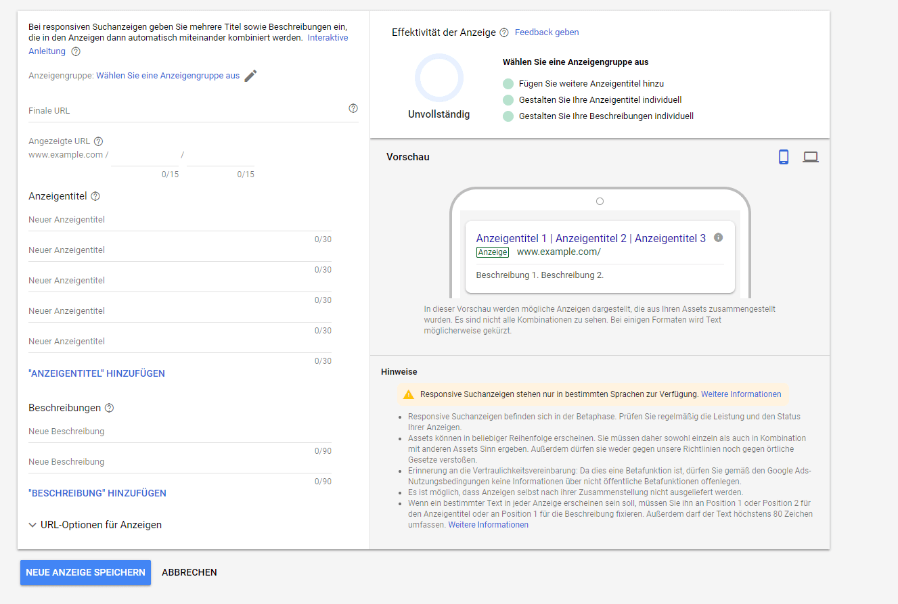Viewport: 898px width, 604px height.
Task: Click the pencil icon to edit Anzeigengruppe
Action: [x=251, y=76]
